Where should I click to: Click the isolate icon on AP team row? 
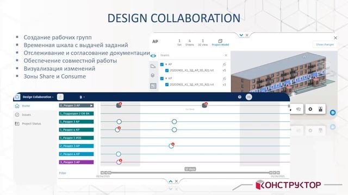pos(224,64)
